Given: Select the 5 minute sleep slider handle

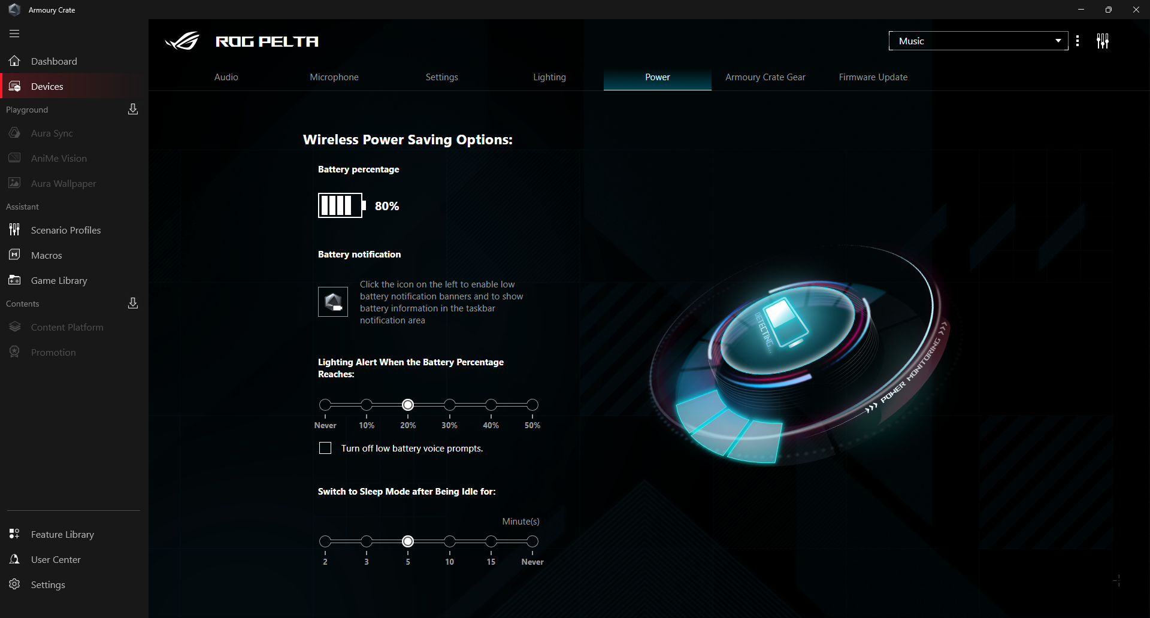Looking at the screenshot, I should click(408, 541).
